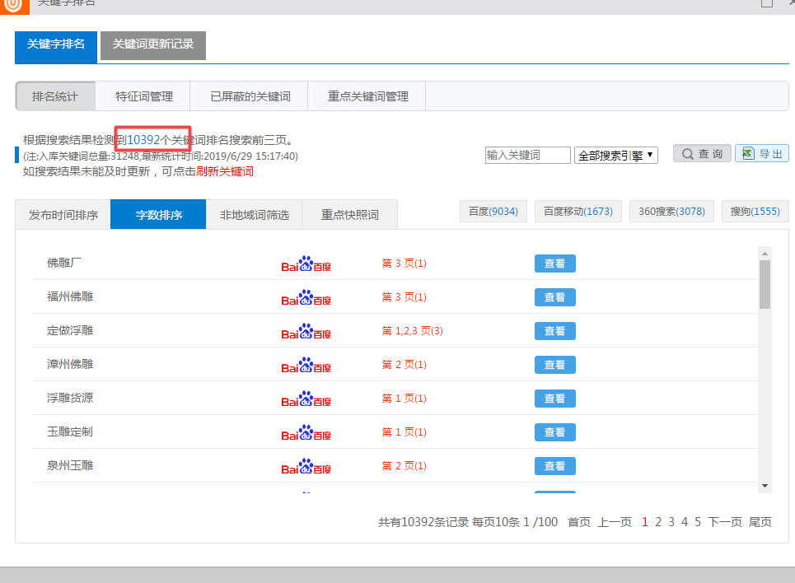
Task: Click 查看 for 漳州佛雕
Action: 555,365
